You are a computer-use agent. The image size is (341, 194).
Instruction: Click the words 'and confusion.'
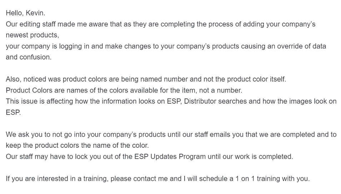(x=29, y=57)
